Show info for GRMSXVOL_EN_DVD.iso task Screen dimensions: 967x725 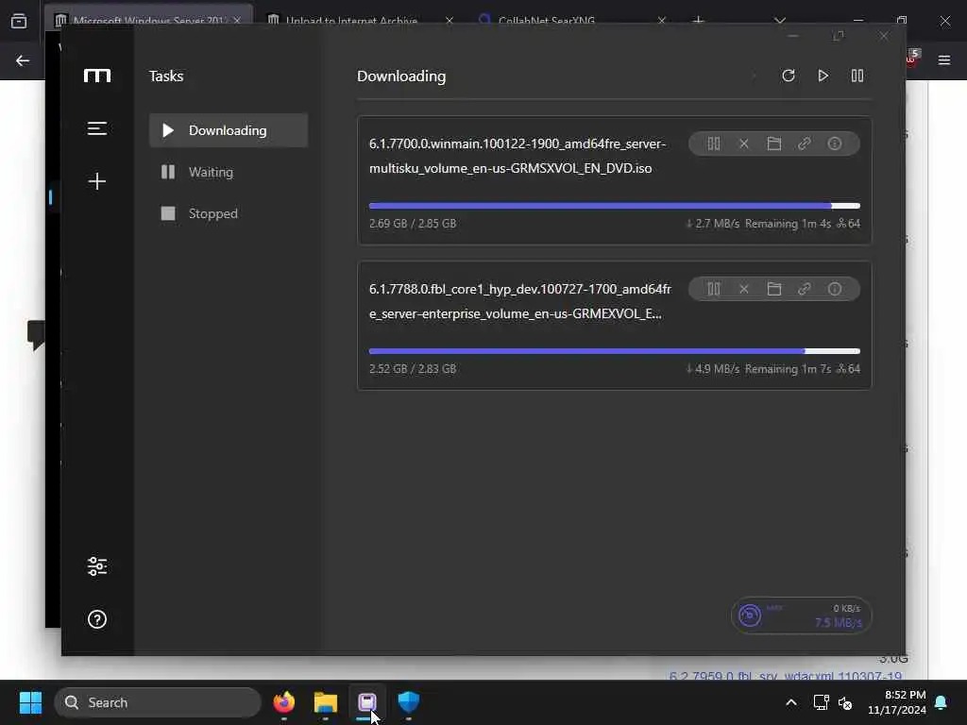[835, 143]
